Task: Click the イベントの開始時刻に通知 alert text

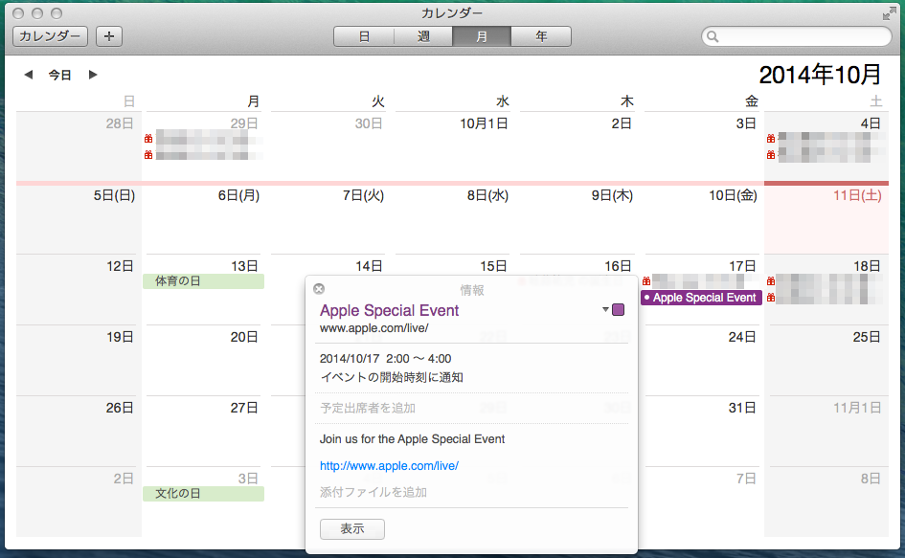Action: 392,377
